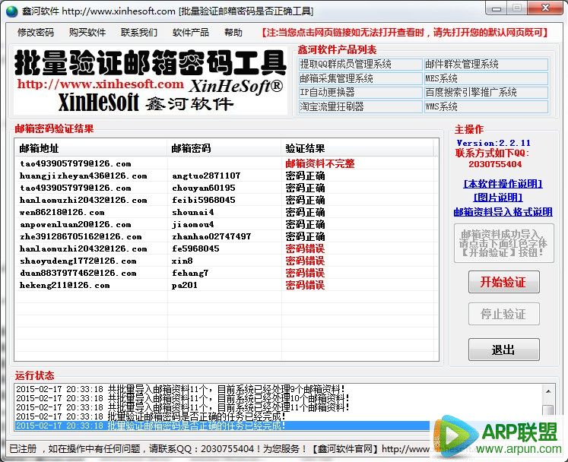Open the 本软件操作说明 link
The image size is (568, 462).
tap(503, 184)
